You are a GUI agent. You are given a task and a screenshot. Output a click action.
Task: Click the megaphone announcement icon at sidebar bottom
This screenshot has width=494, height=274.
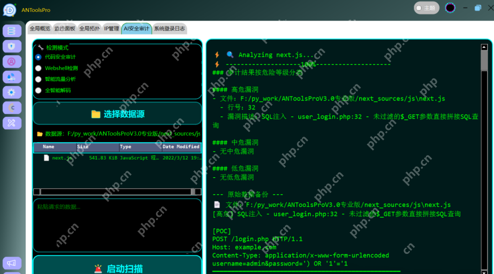tap(11, 263)
